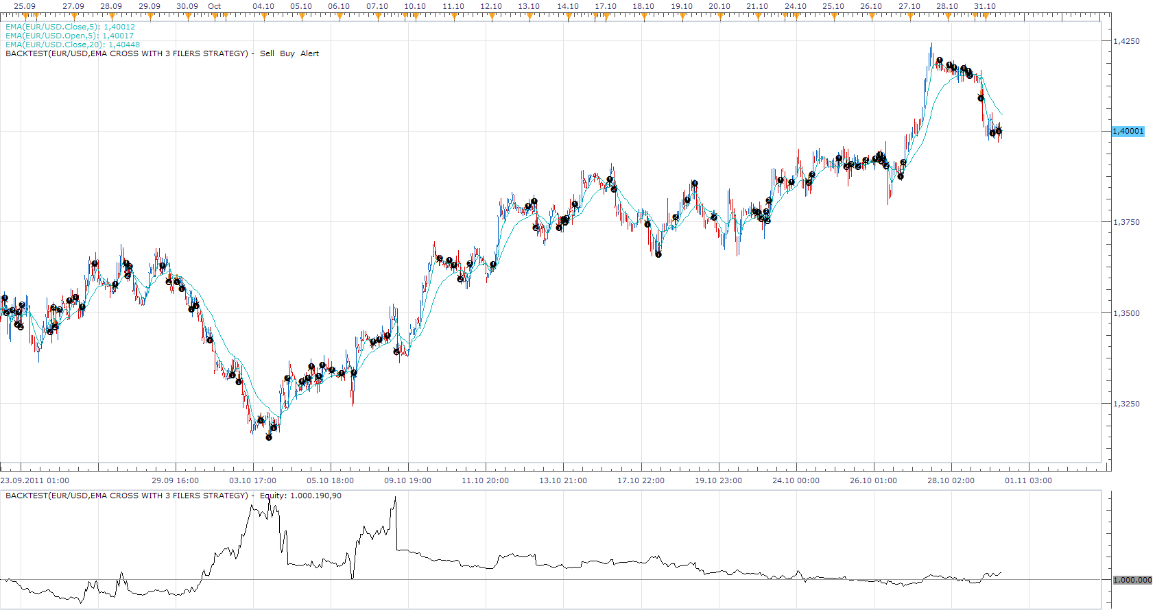Click the orange marker beneath 19.10
Viewport: 1155px width, 610px height.
[x=682, y=16]
